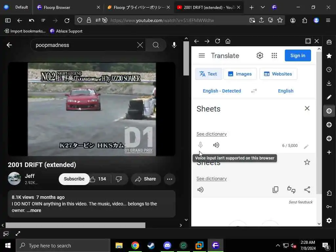
Task: Open Translate settings gear
Action: point(260,55)
